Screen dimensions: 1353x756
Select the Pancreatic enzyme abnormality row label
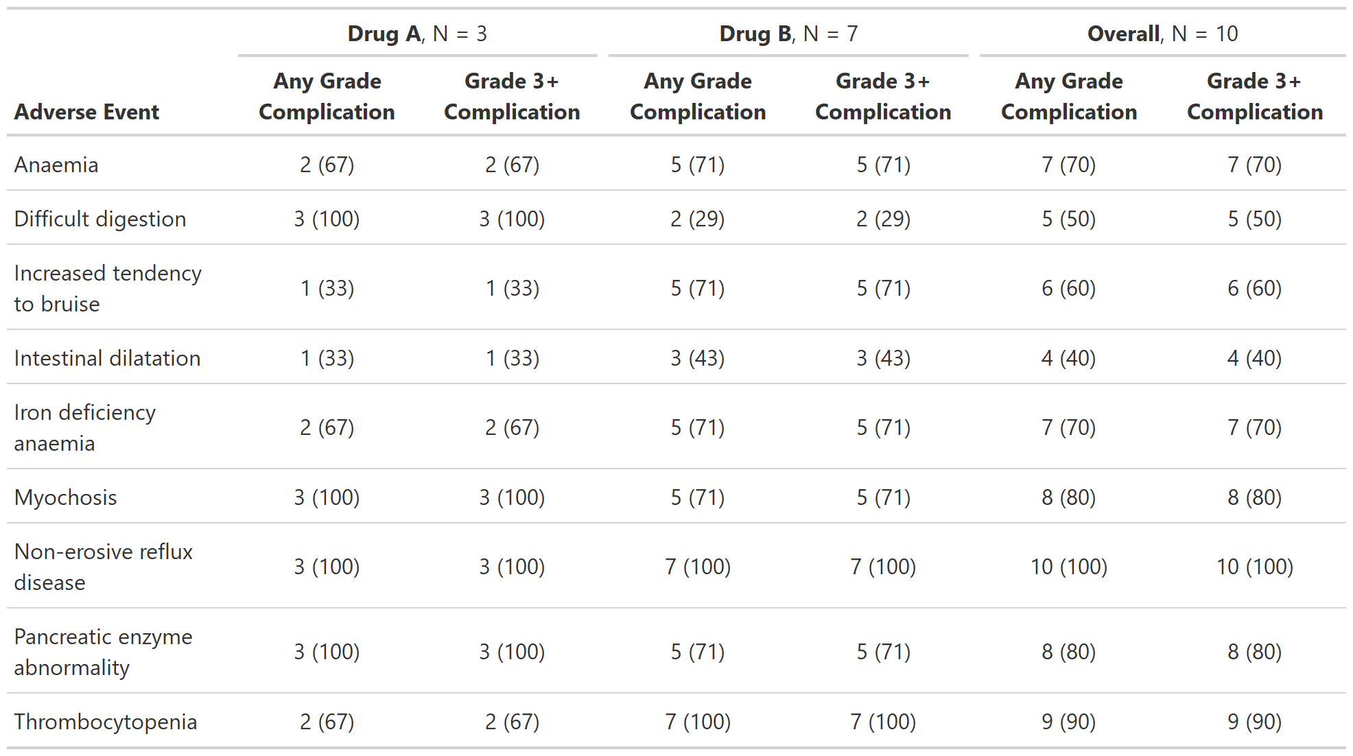click(103, 652)
